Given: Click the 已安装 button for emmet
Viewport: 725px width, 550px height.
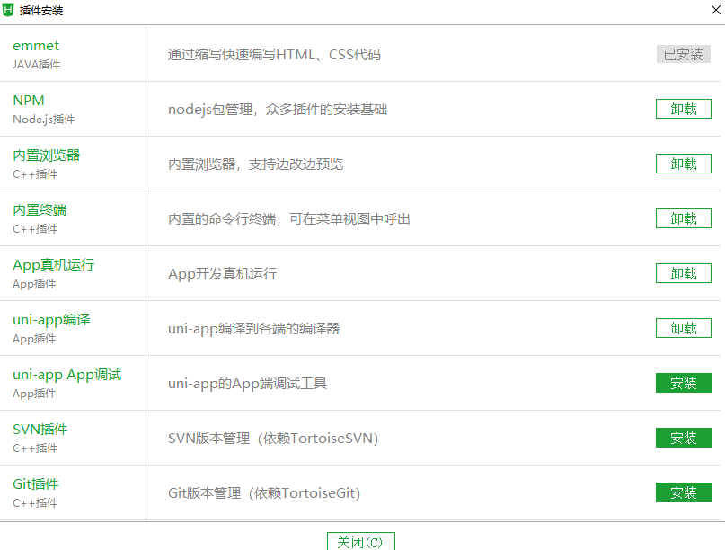Looking at the screenshot, I should (684, 54).
